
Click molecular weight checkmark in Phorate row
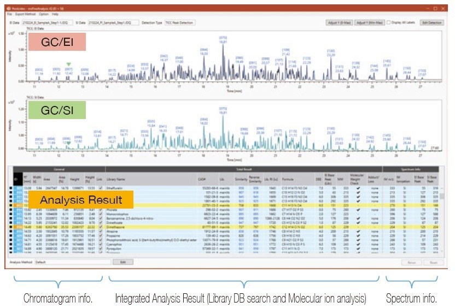(358, 210)
